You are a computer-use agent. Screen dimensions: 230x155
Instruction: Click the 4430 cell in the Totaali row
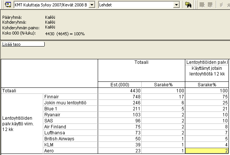(120, 91)
